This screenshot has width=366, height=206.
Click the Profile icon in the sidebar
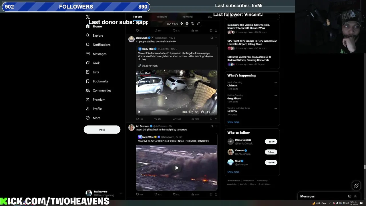click(88, 109)
